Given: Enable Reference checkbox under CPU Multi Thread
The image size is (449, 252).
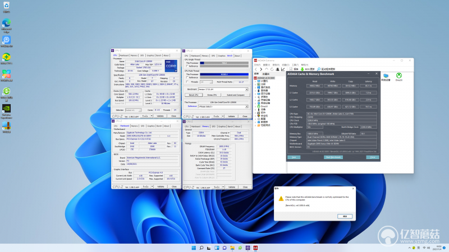Looking at the screenshot, I should [187, 78].
